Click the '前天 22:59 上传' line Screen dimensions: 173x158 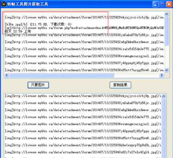click(x=18, y=31)
